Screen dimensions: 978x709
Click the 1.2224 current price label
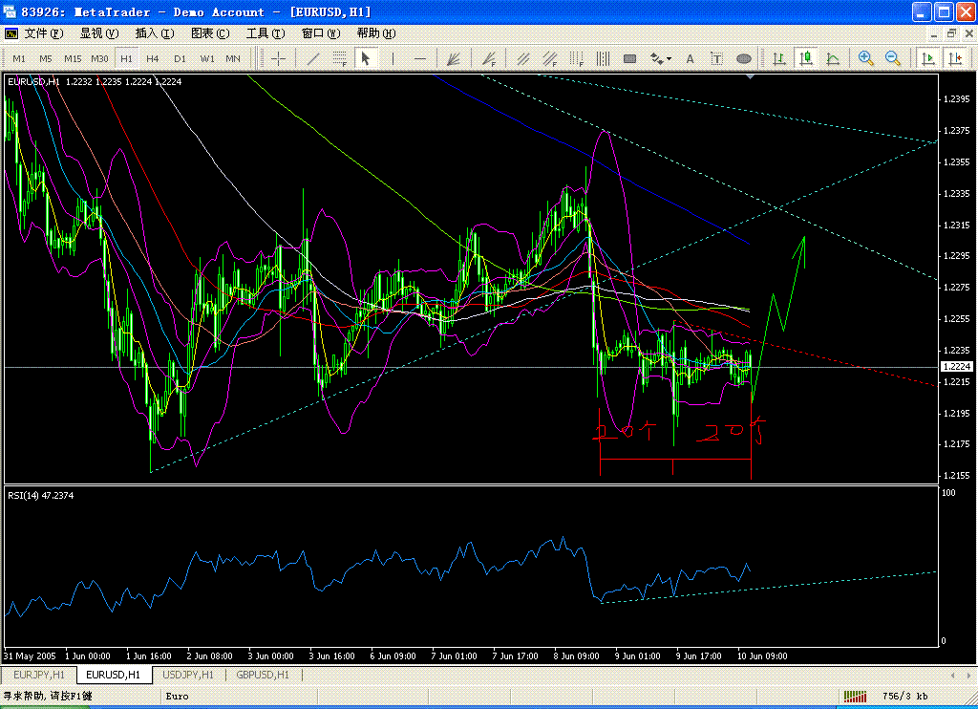[956, 366]
